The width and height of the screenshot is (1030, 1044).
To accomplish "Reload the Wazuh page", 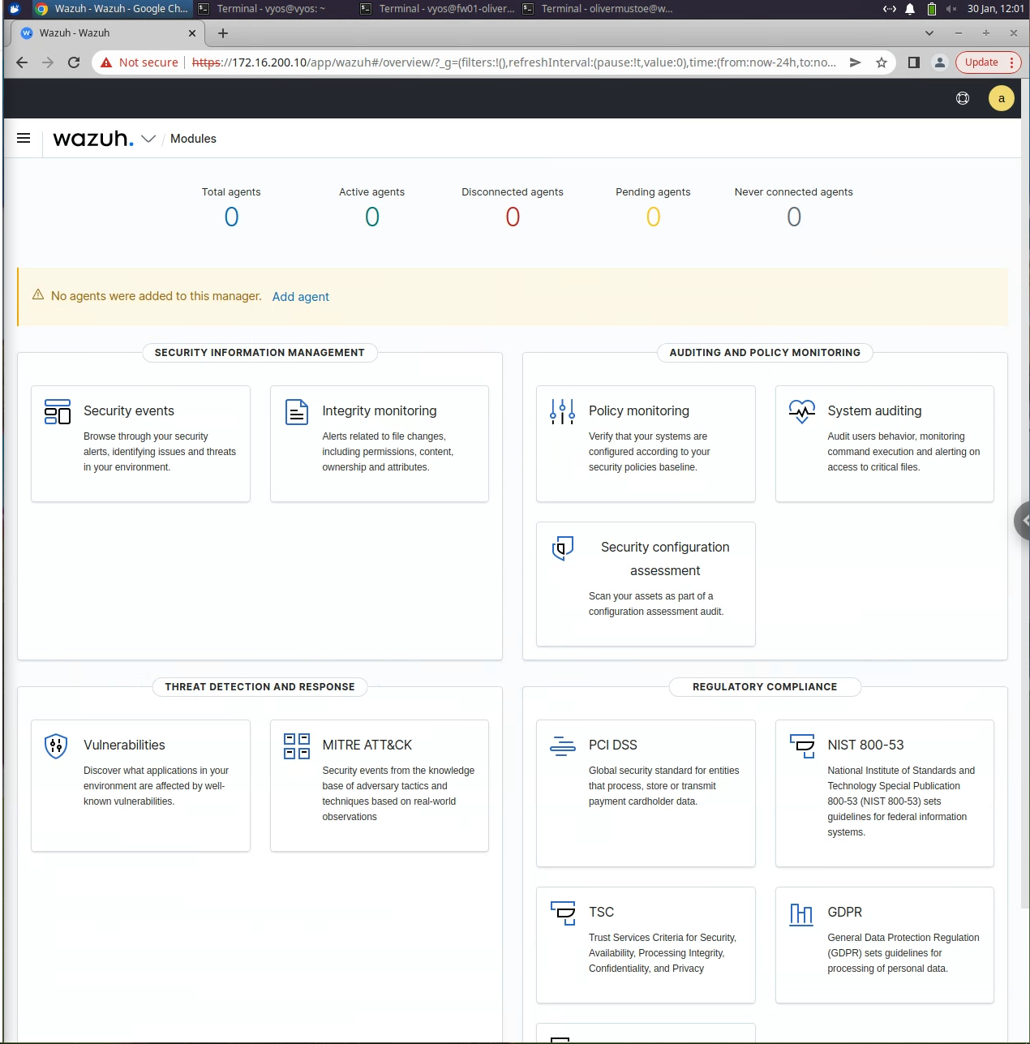I will coord(74,62).
